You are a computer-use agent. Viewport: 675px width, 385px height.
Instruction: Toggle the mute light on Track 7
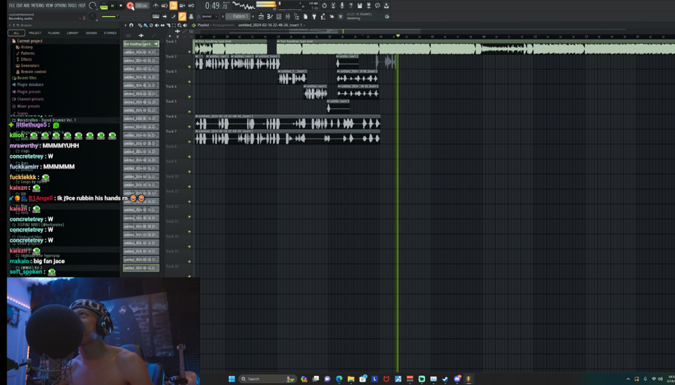click(189, 141)
